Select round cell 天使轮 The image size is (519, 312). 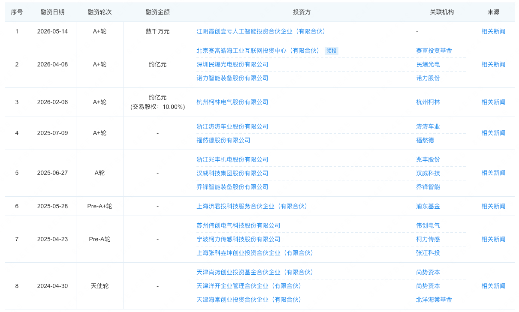point(100,286)
